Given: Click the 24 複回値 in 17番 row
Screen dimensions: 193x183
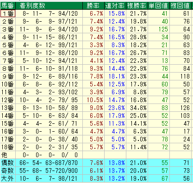Looking at the screenshot, I should 181,139.
